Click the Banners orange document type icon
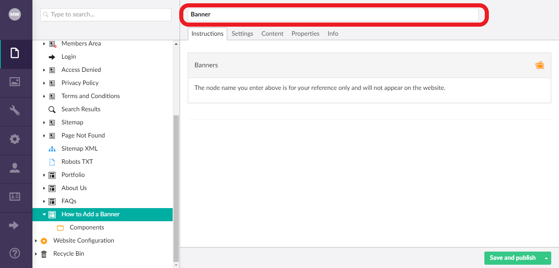Screen dimensions: 559x268 pos(540,65)
